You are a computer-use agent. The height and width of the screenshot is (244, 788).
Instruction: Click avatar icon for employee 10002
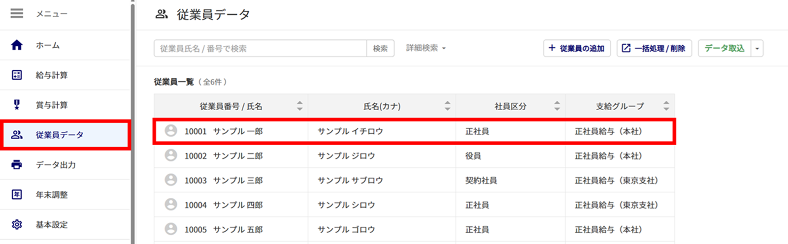[171, 155]
